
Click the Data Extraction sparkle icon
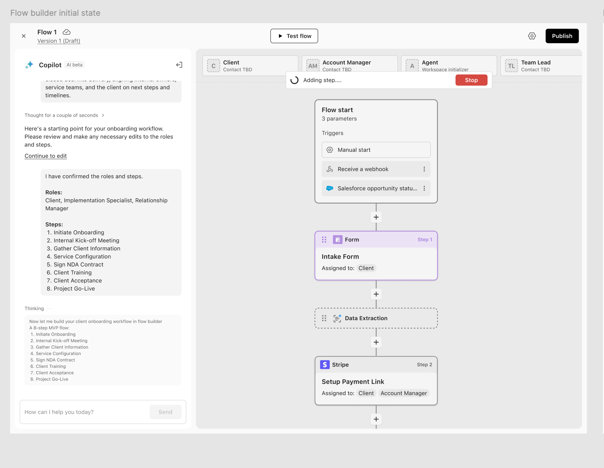click(337, 318)
